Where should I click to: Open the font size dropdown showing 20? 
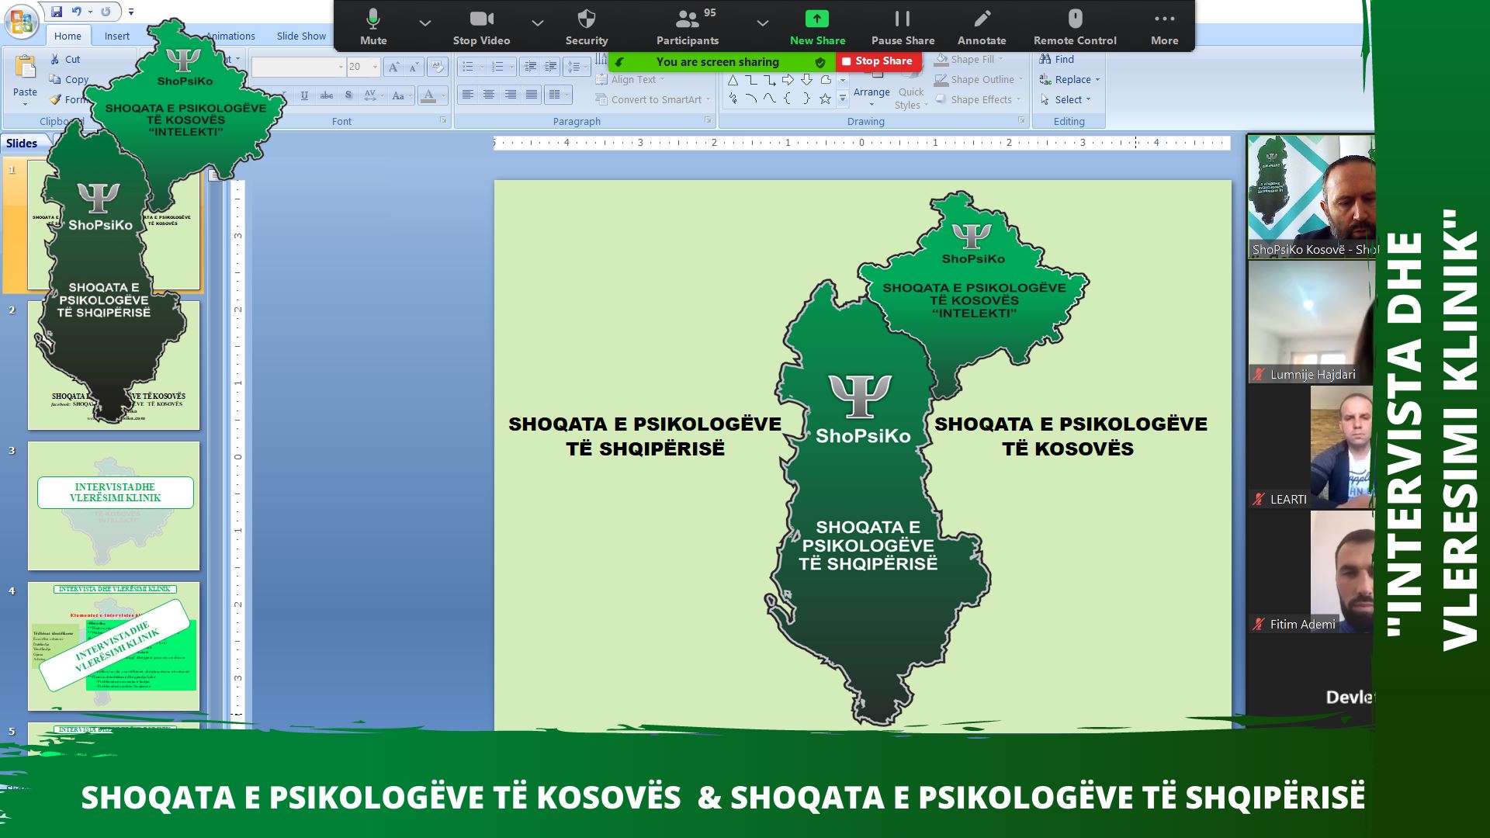pyautogui.click(x=375, y=68)
